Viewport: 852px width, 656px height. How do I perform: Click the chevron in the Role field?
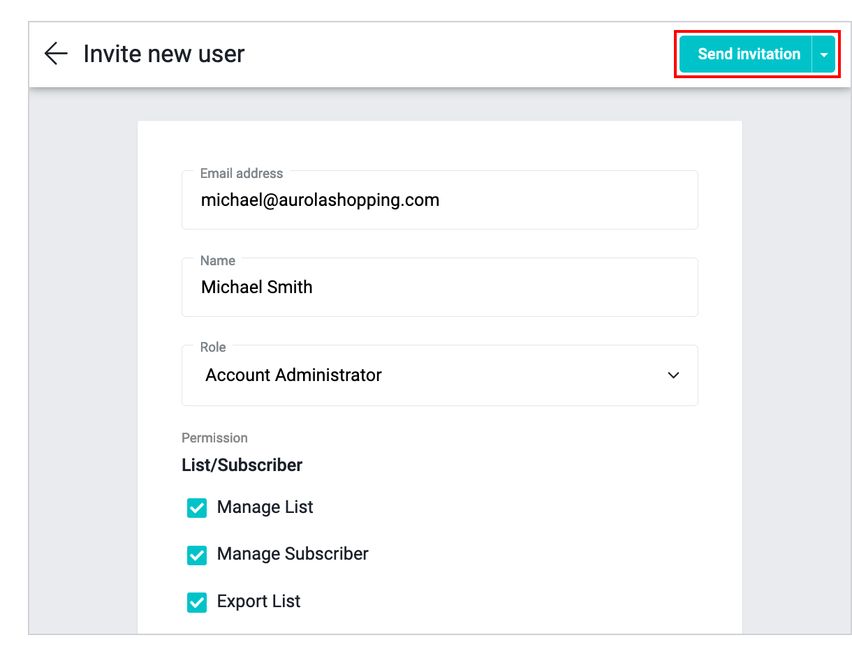pos(673,375)
